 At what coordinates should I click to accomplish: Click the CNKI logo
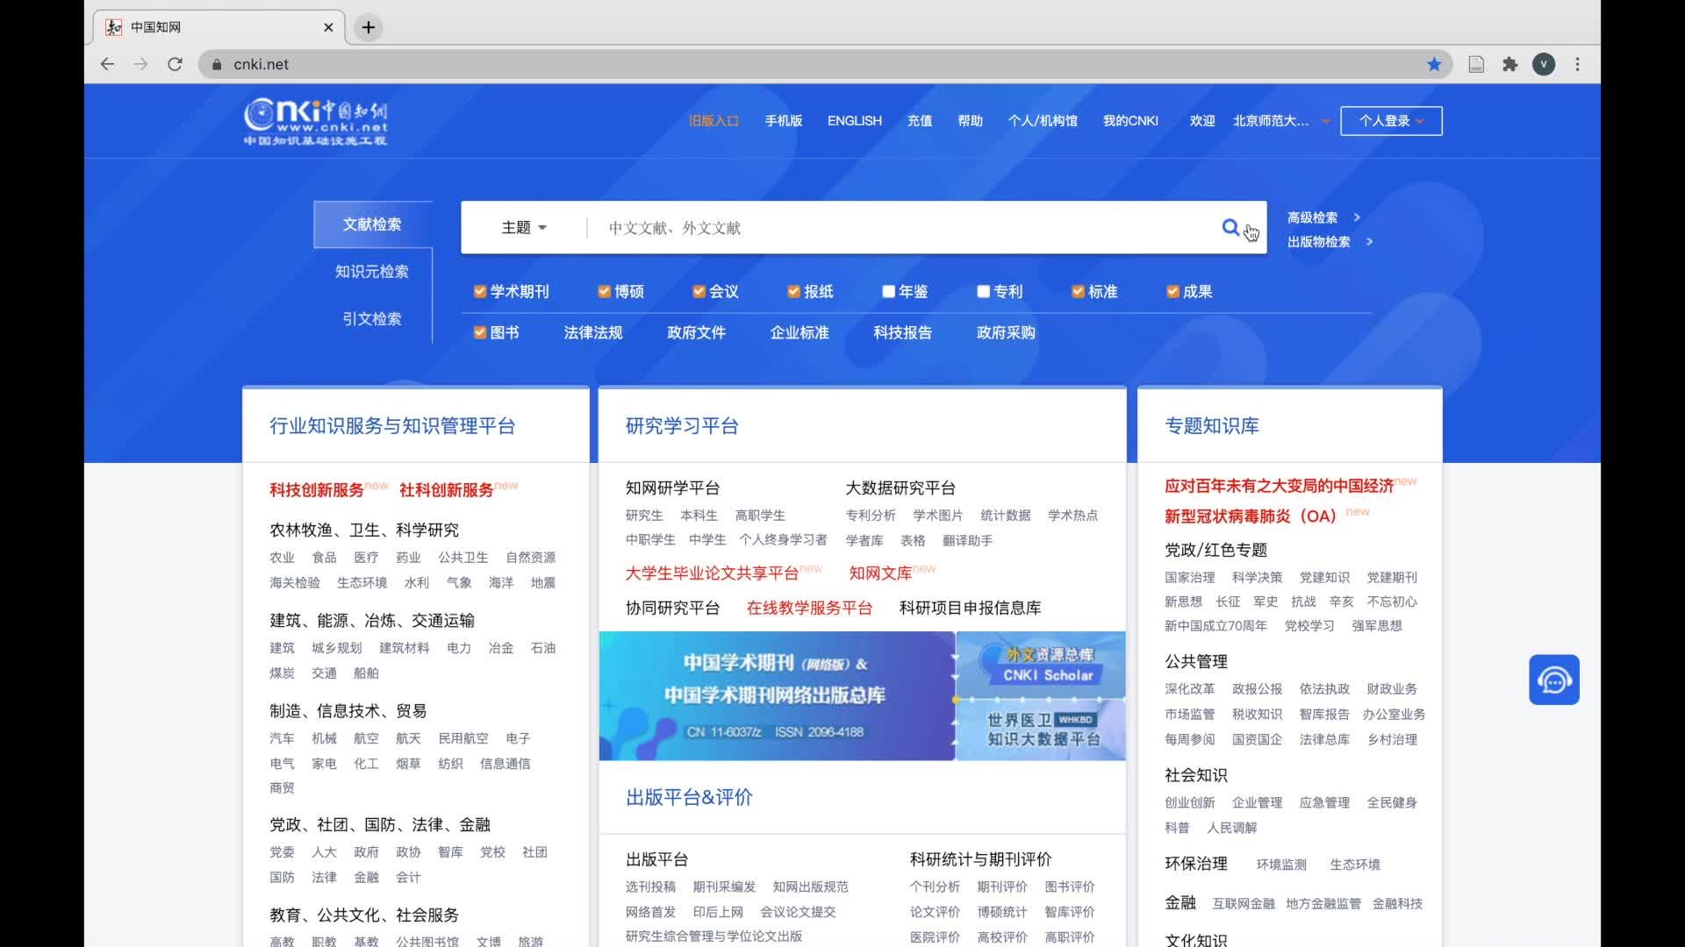tap(315, 122)
